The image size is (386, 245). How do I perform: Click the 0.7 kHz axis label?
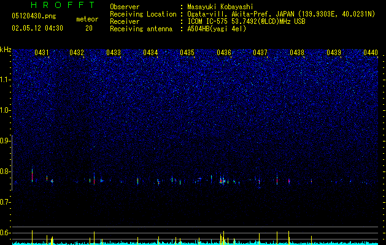click(x=5, y=202)
